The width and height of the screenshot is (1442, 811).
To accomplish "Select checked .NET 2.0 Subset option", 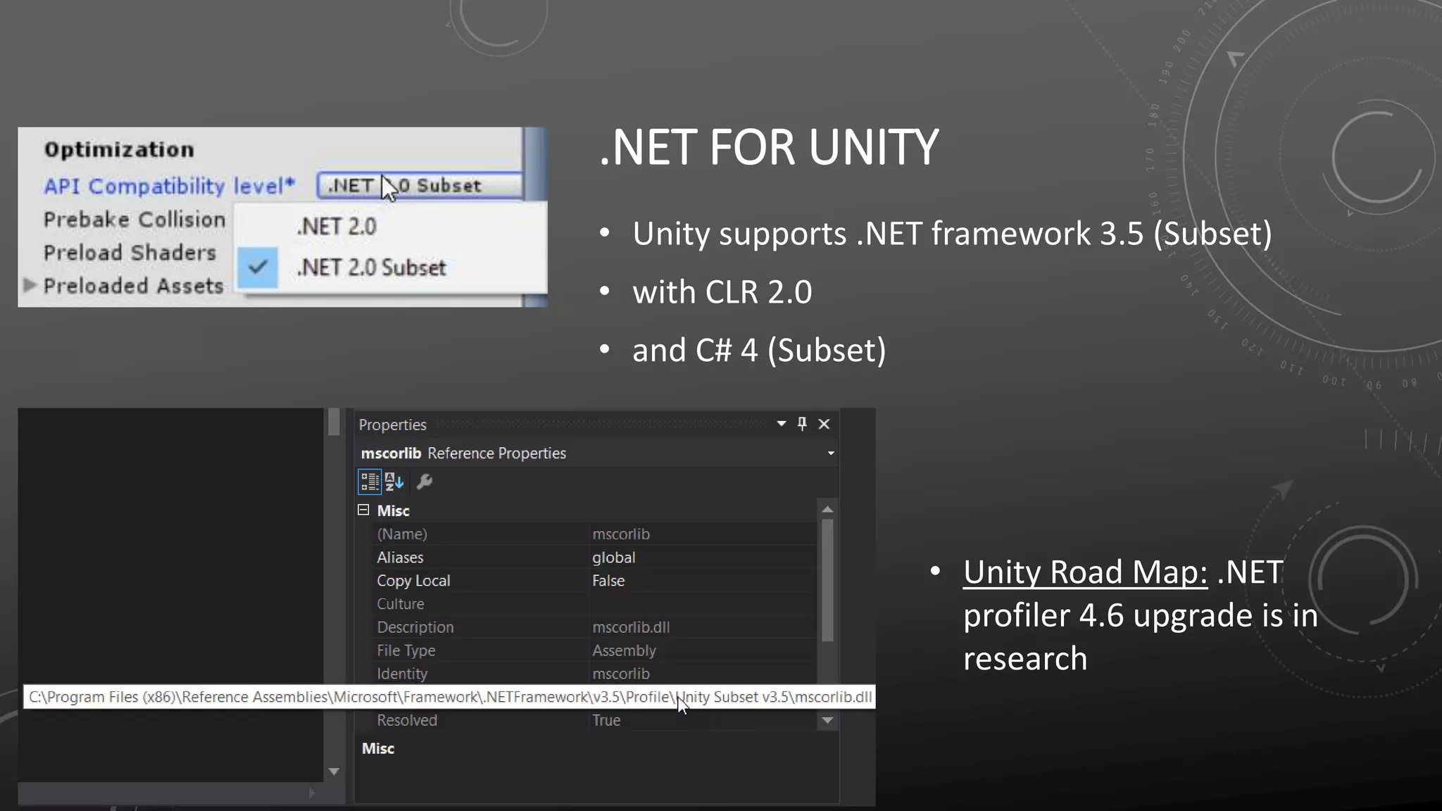I will pos(371,268).
